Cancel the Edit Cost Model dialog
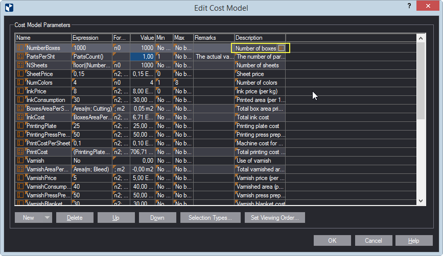Image resolution: width=443 pixels, height=256 pixels. point(374,241)
